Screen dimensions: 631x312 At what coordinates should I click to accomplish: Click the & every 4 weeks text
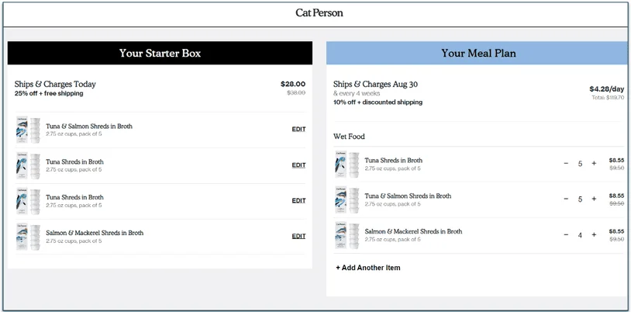click(357, 93)
